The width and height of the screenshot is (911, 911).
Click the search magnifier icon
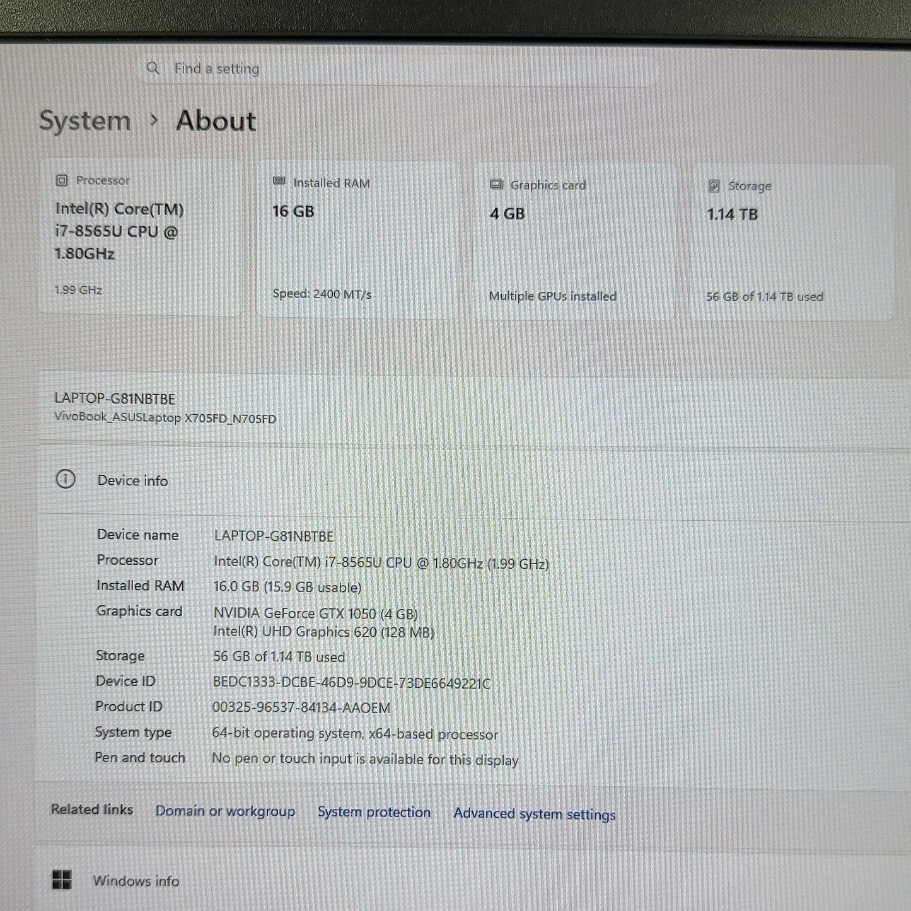point(153,67)
